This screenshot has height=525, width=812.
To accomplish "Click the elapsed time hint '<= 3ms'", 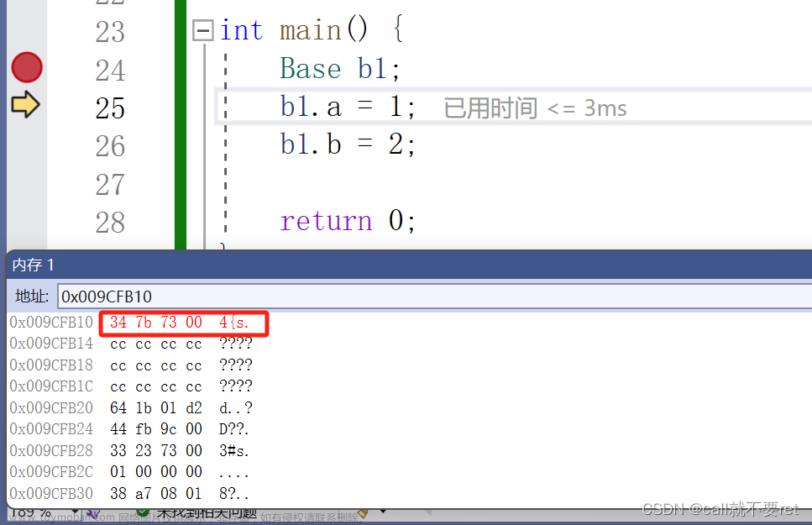I will 587,108.
